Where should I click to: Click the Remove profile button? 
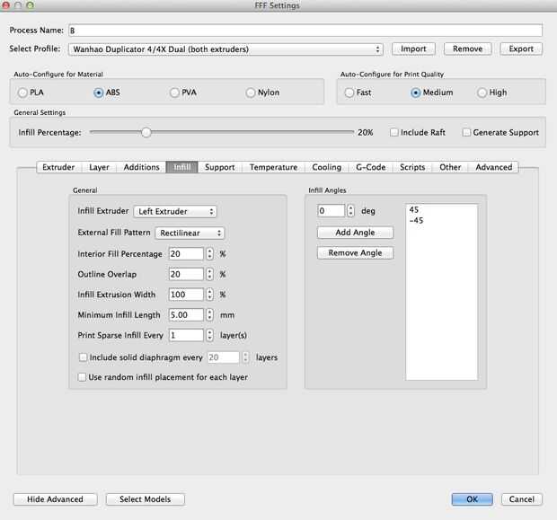(467, 48)
